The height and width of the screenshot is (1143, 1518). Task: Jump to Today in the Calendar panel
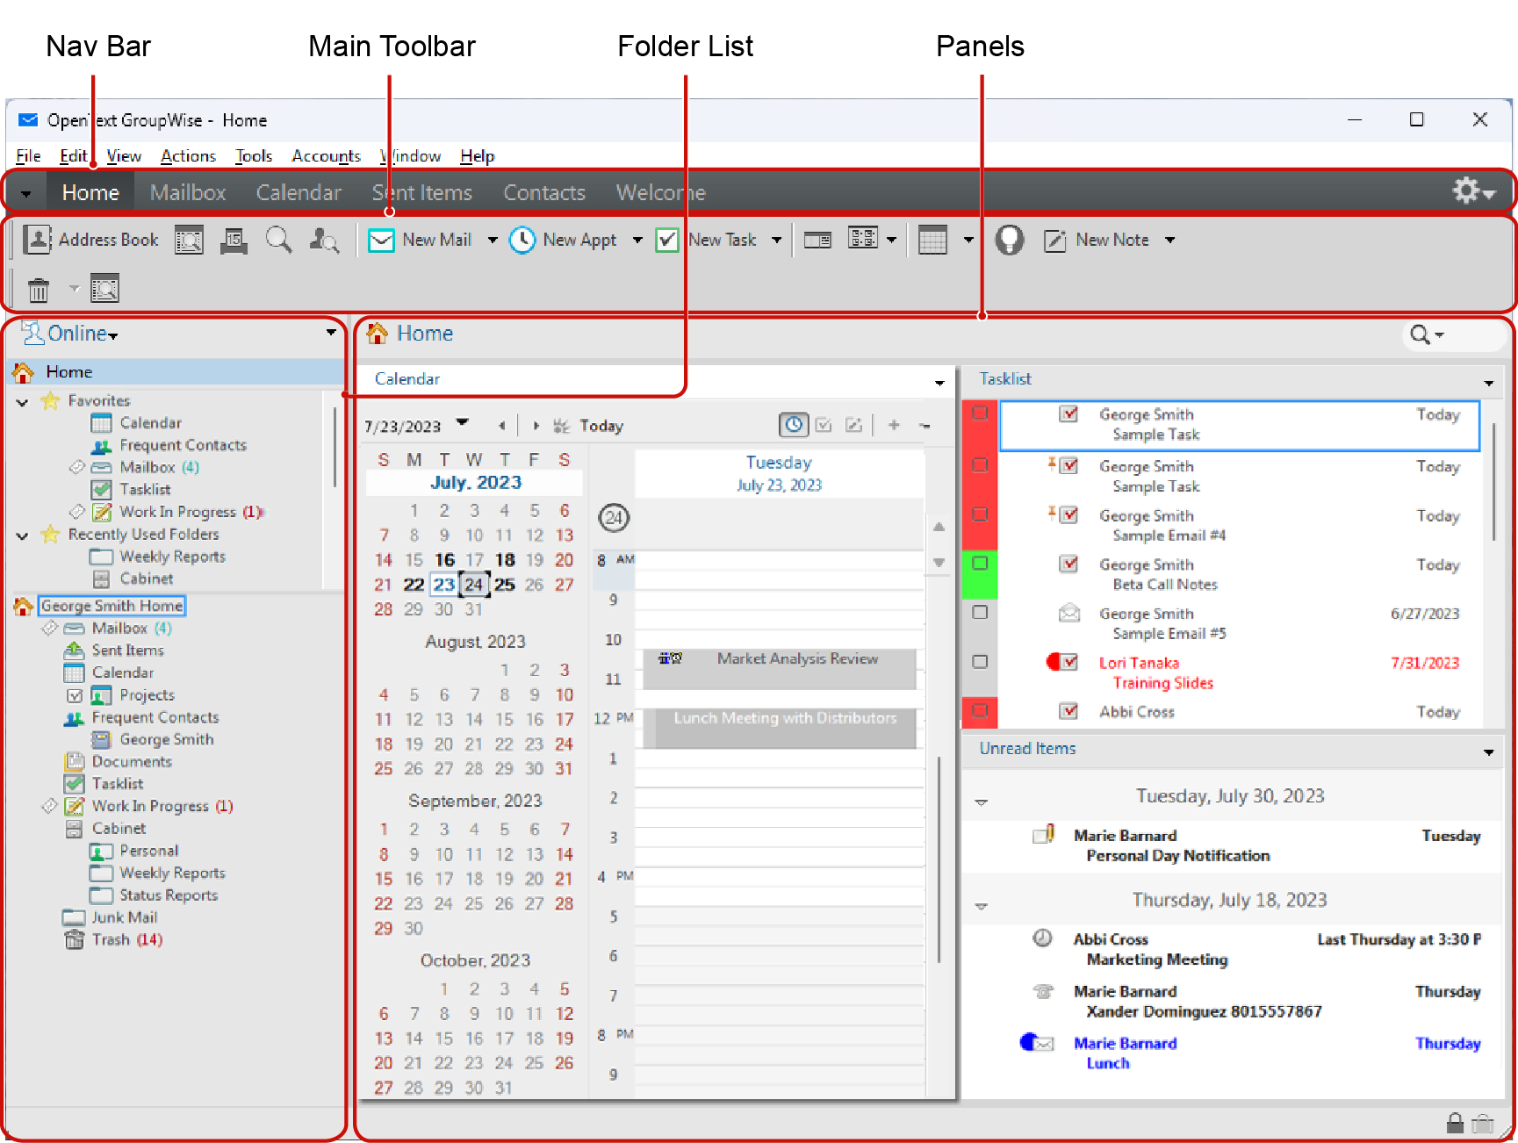tap(601, 426)
